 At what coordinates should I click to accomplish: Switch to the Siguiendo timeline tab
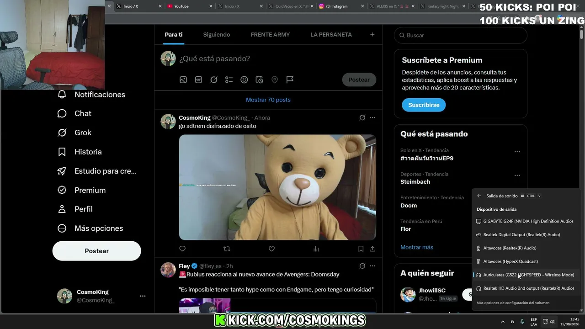tap(217, 35)
